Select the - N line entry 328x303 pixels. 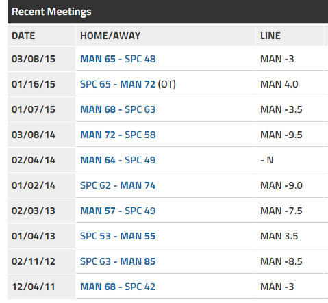(267, 160)
